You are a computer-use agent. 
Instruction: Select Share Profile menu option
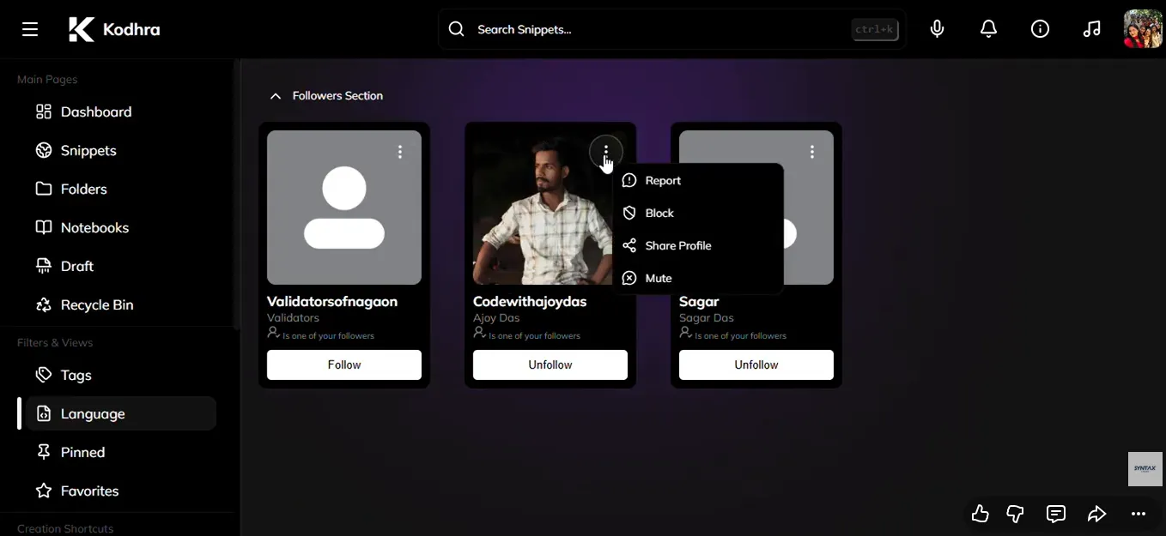697,246
